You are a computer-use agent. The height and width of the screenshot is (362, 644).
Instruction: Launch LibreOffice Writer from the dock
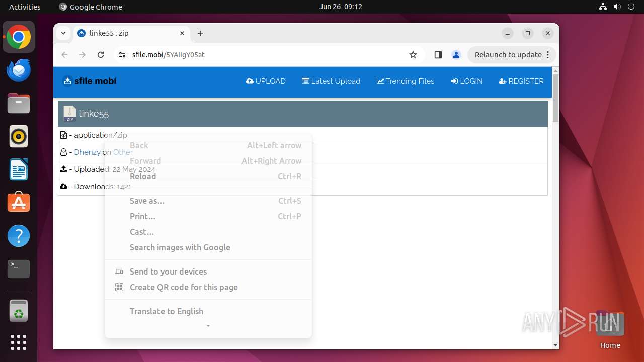[19, 169]
